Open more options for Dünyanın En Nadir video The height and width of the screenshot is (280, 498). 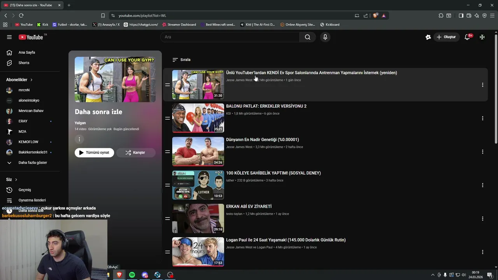[482, 152]
